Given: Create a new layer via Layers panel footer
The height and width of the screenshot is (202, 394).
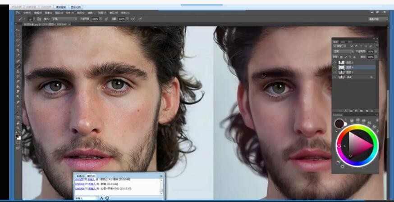Looking at the screenshot, I should coord(367,111).
